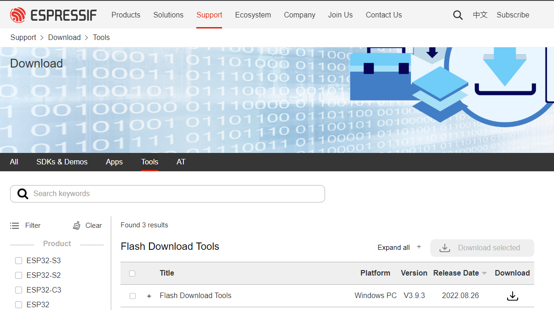Click the Espressif flame logo
The height and width of the screenshot is (310, 554).
point(17,14)
